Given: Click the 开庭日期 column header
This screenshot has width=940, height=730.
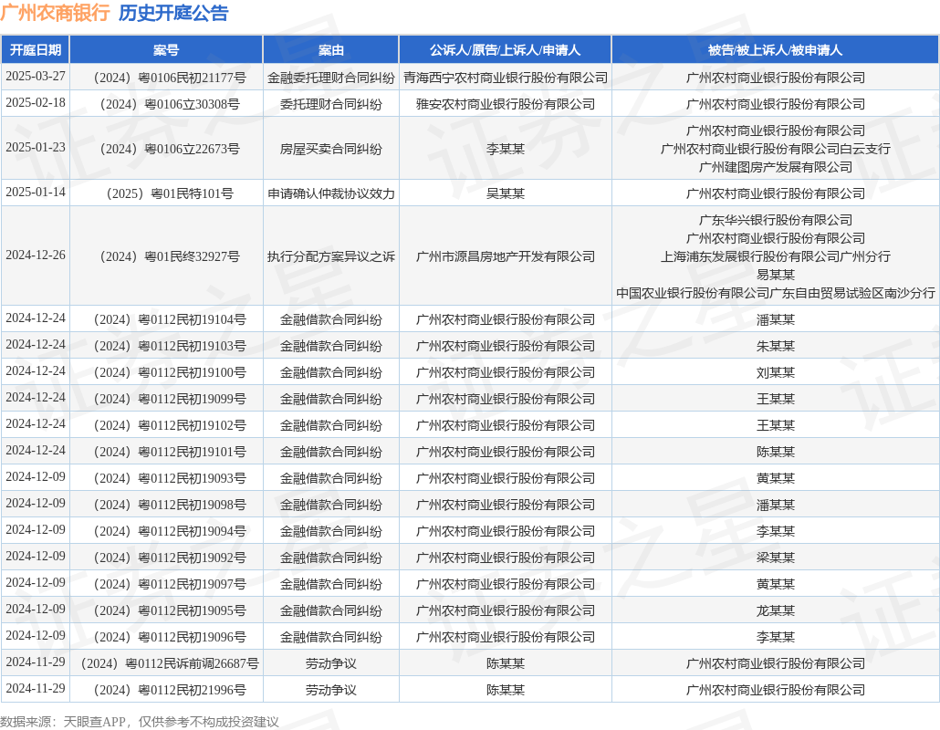Looking at the screenshot, I should pos(36,50).
